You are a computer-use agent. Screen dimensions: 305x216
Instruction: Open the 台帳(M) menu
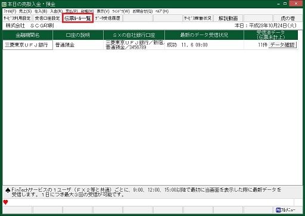[87, 11]
